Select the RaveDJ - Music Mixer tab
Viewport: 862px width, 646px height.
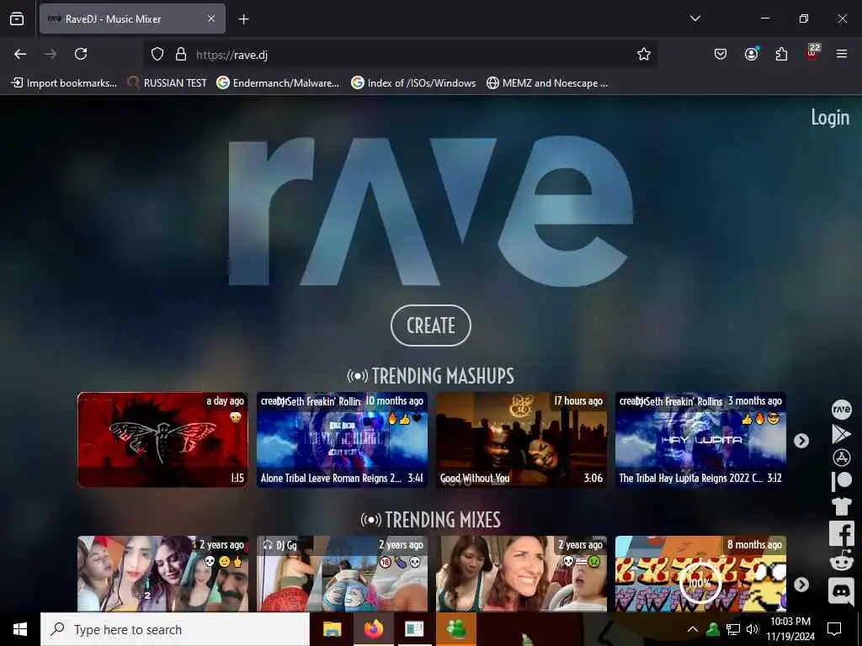point(132,19)
